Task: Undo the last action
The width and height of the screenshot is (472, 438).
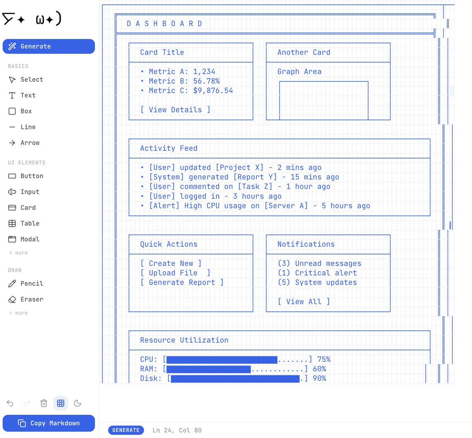Action: pyautogui.click(x=10, y=403)
